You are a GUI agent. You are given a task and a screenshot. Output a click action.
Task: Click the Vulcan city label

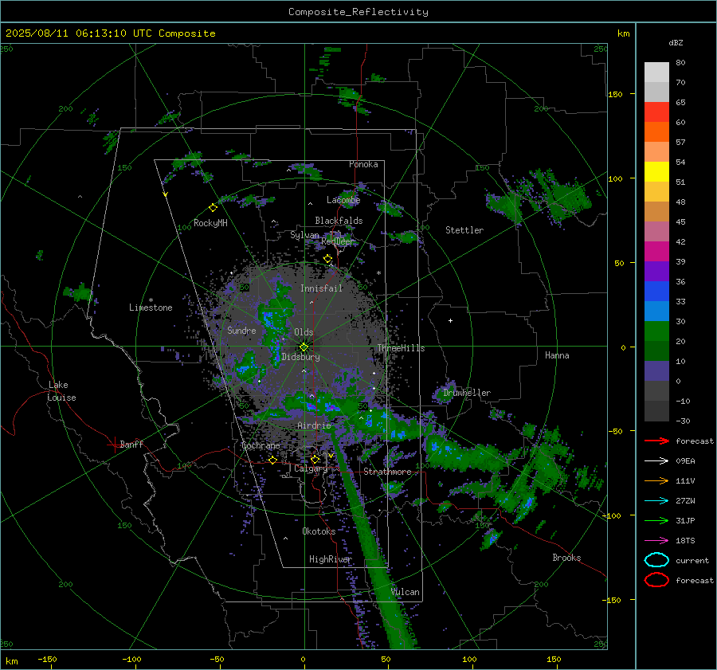tap(405, 592)
